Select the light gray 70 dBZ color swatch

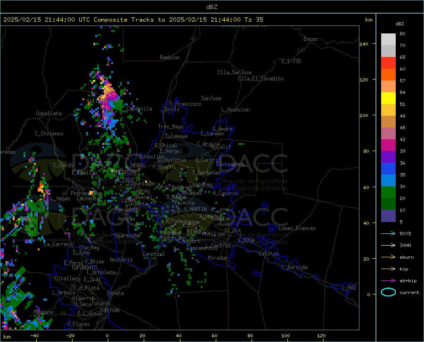tap(388, 40)
